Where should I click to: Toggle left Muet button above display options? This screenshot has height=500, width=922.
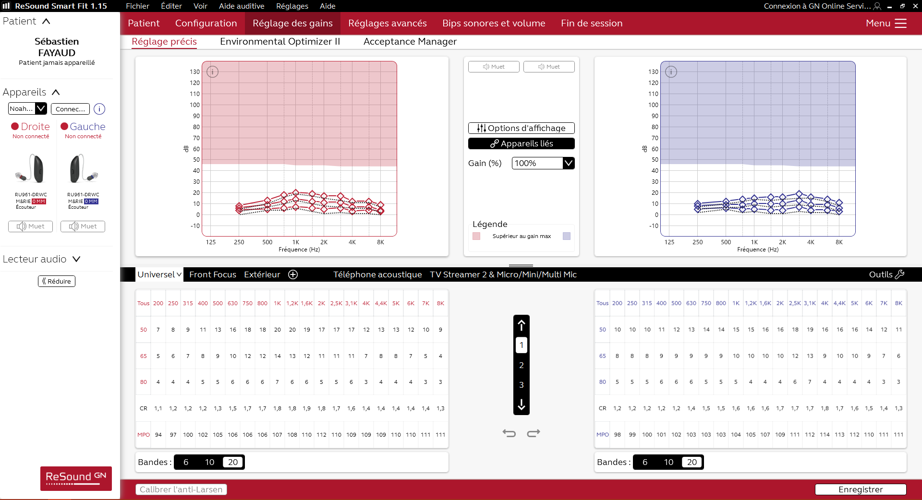point(549,67)
